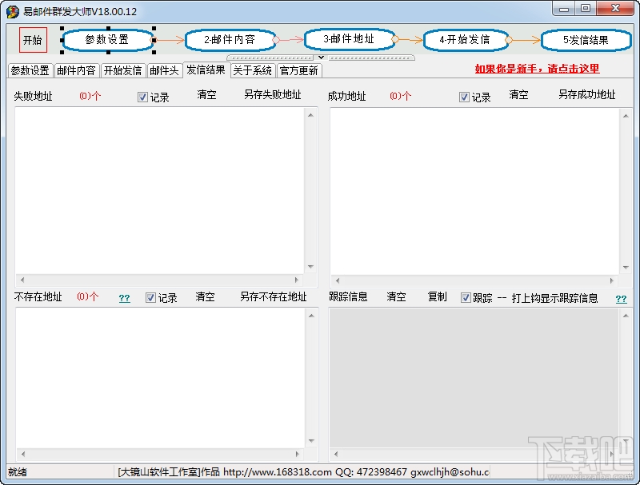Click inside the gray 跟踪信息 text area
The width and height of the screenshot is (640, 485).
point(474,378)
